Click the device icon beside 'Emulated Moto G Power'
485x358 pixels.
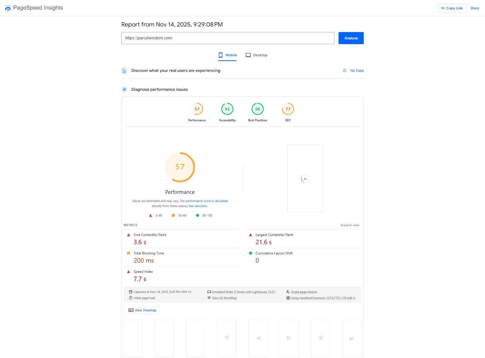pyautogui.click(x=209, y=292)
